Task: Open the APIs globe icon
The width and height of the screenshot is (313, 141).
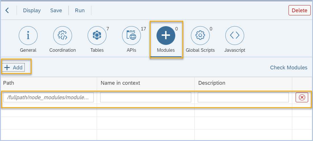Action: (x=131, y=36)
